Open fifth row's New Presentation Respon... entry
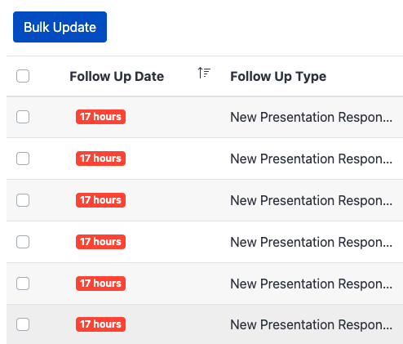Image resolution: width=403 pixels, height=344 pixels. (312, 284)
